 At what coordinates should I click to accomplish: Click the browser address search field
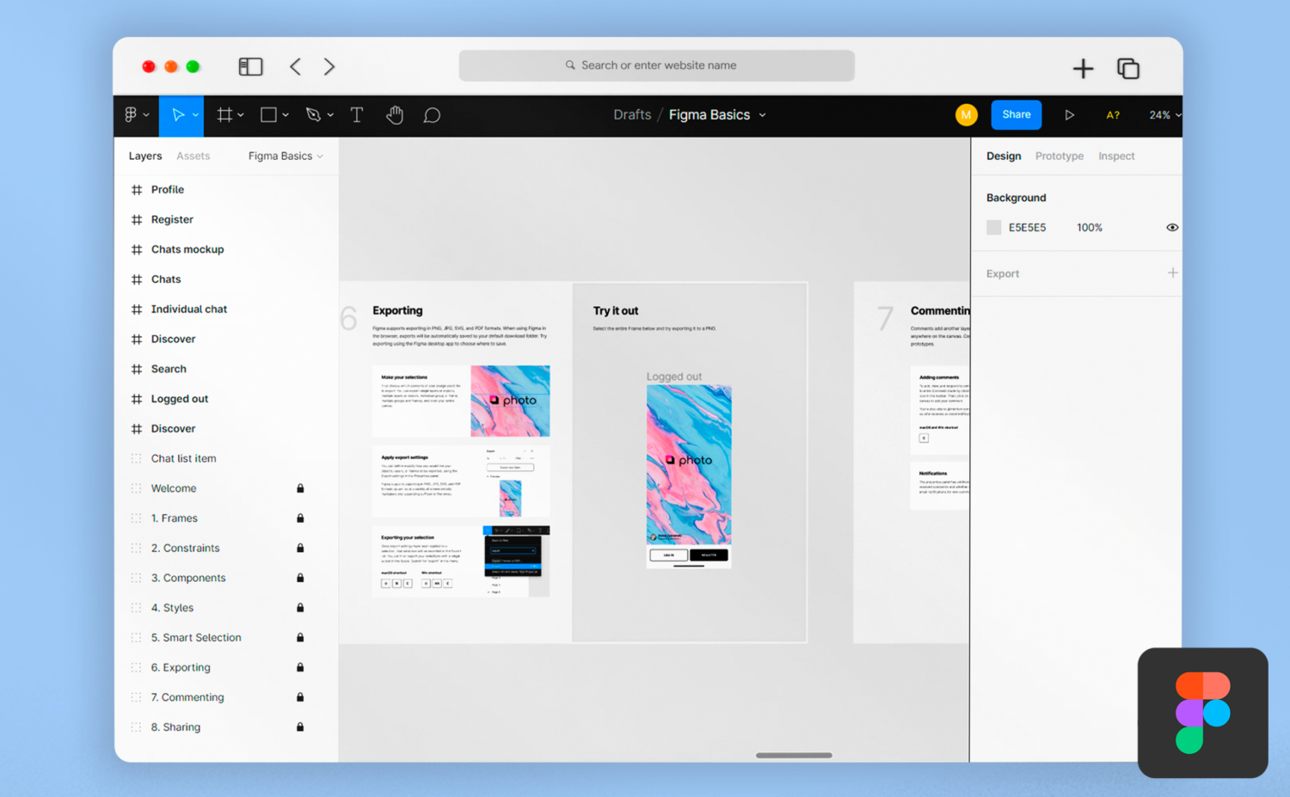click(657, 65)
